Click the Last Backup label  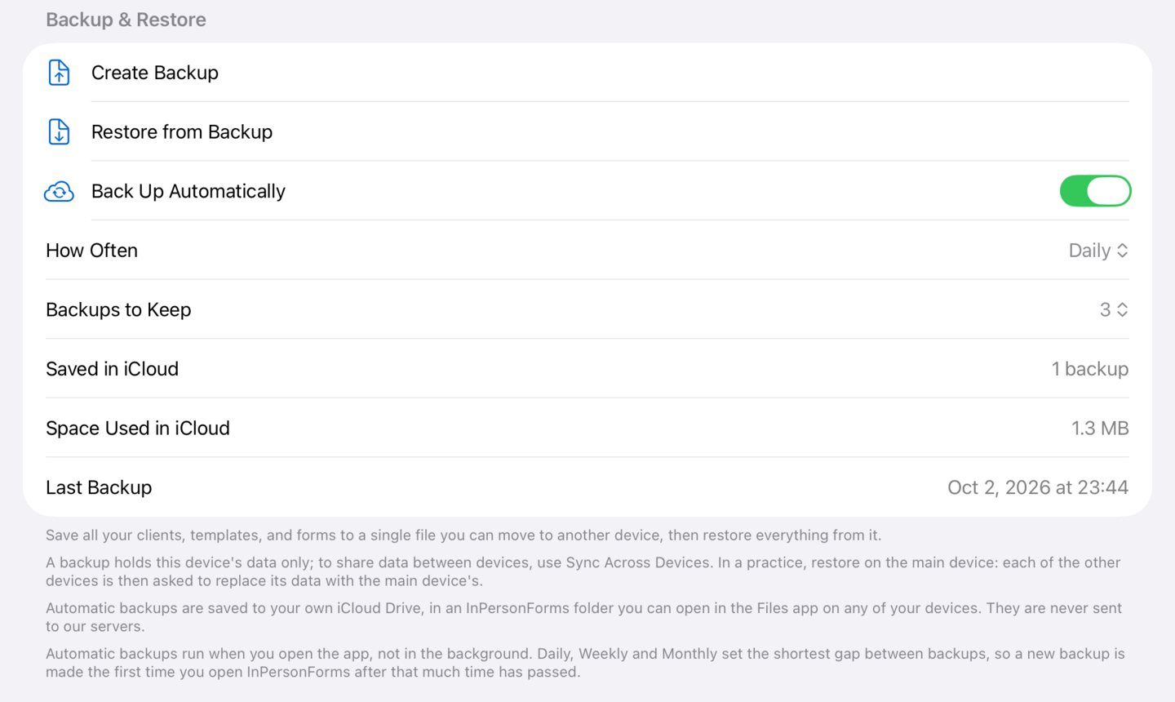pyautogui.click(x=99, y=487)
